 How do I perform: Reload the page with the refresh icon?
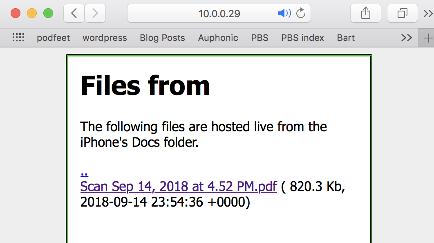coord(301,13)
